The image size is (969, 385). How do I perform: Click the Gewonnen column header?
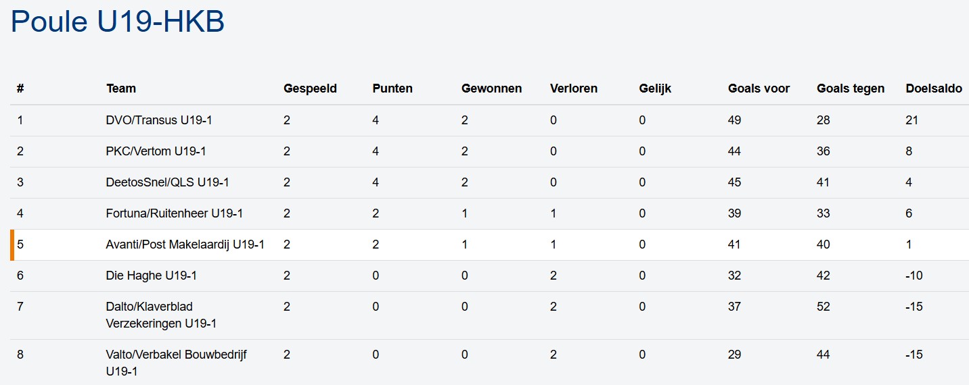pos(491,88)
